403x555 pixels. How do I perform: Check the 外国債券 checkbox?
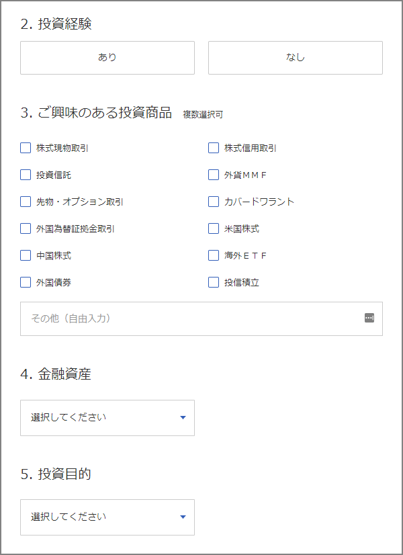coord(26,282)
